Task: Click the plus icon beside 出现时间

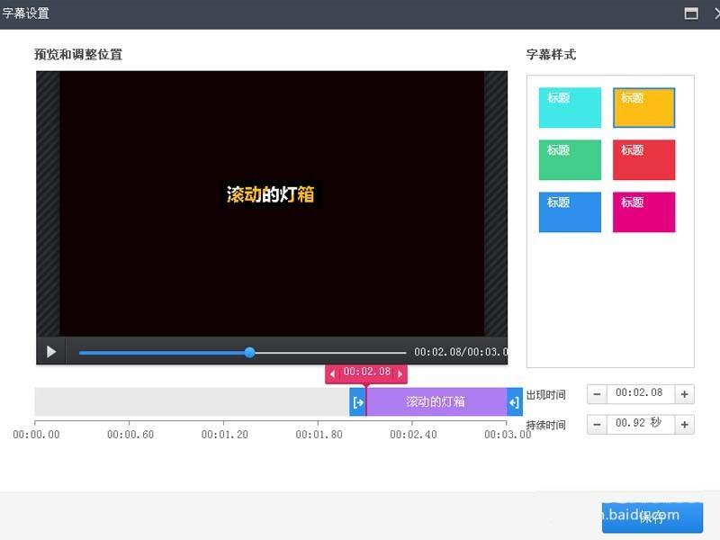Action: point(685,394)
